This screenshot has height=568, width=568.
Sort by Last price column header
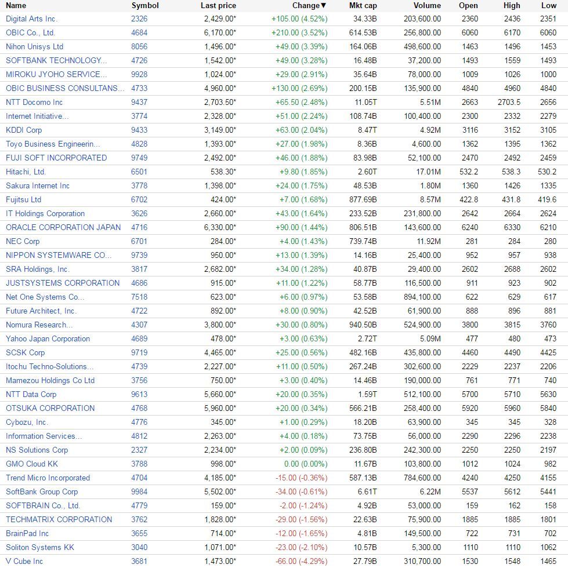click(218, 5)
